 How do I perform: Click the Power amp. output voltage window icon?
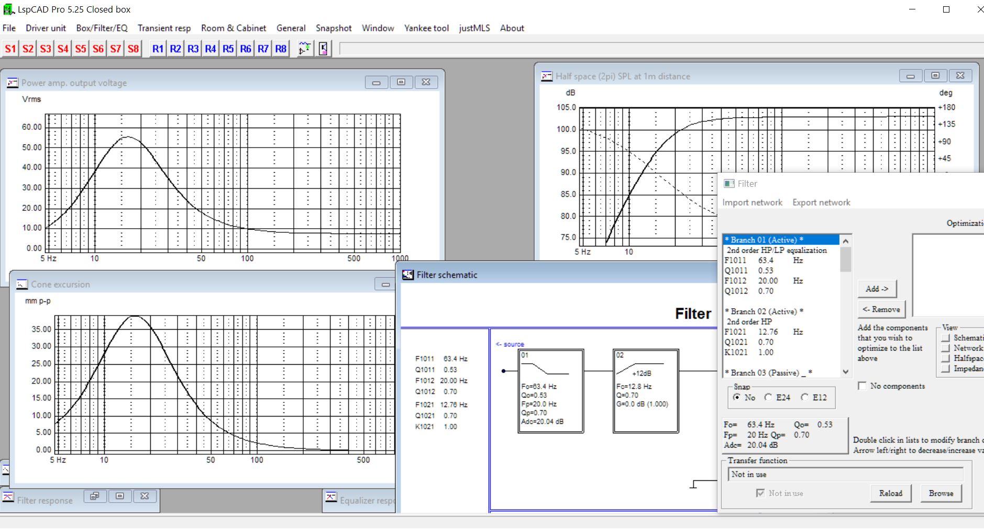coord(13,83)
